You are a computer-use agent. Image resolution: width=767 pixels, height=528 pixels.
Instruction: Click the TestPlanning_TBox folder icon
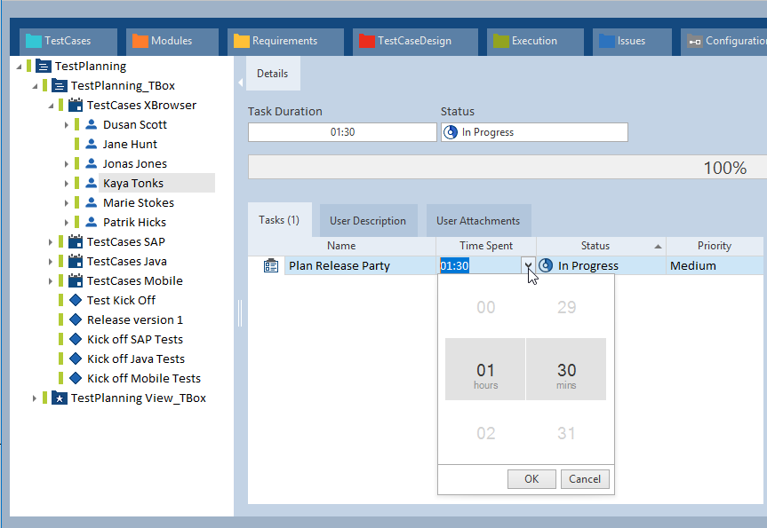click(59, 86)
